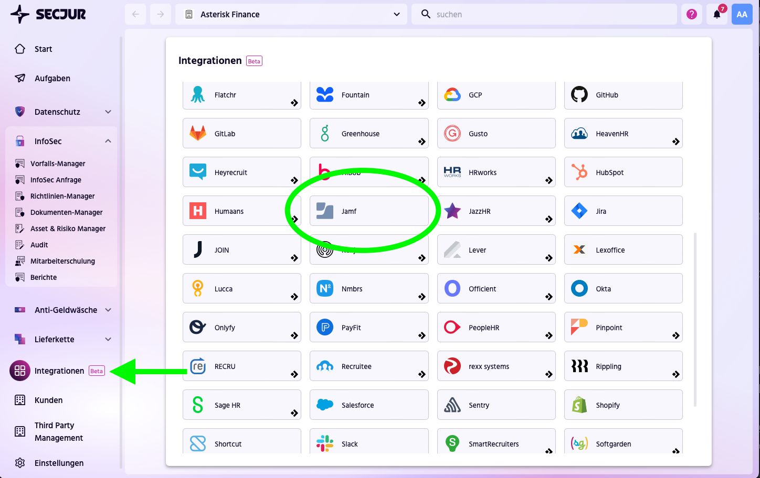Click the integrations list scrollbar

coord(695,320)
